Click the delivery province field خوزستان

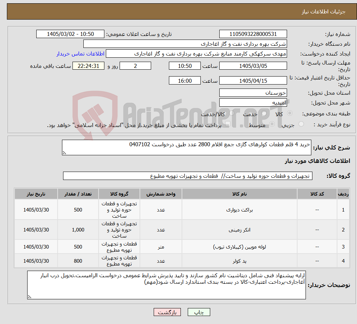click(253, 93)
